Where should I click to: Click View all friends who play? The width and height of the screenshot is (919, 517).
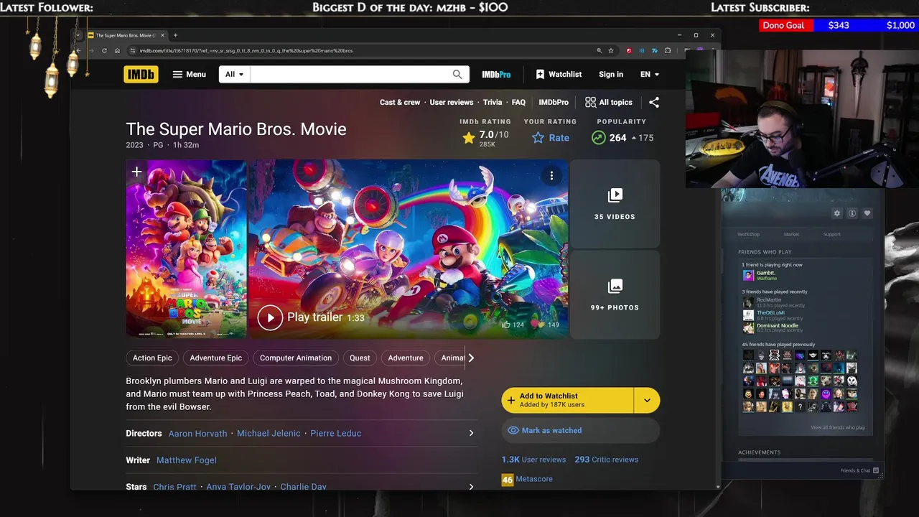point(838,427)
